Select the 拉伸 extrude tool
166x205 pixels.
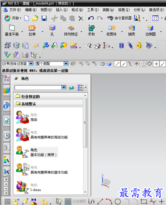(x=32, y=31)
